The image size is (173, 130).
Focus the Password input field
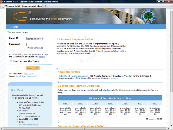pyautogui.click(x=35, y=44)
